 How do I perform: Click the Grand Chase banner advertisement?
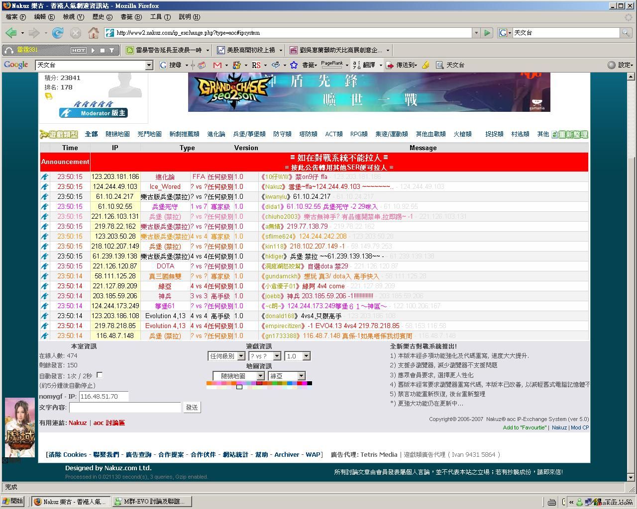tap(369, 92)
